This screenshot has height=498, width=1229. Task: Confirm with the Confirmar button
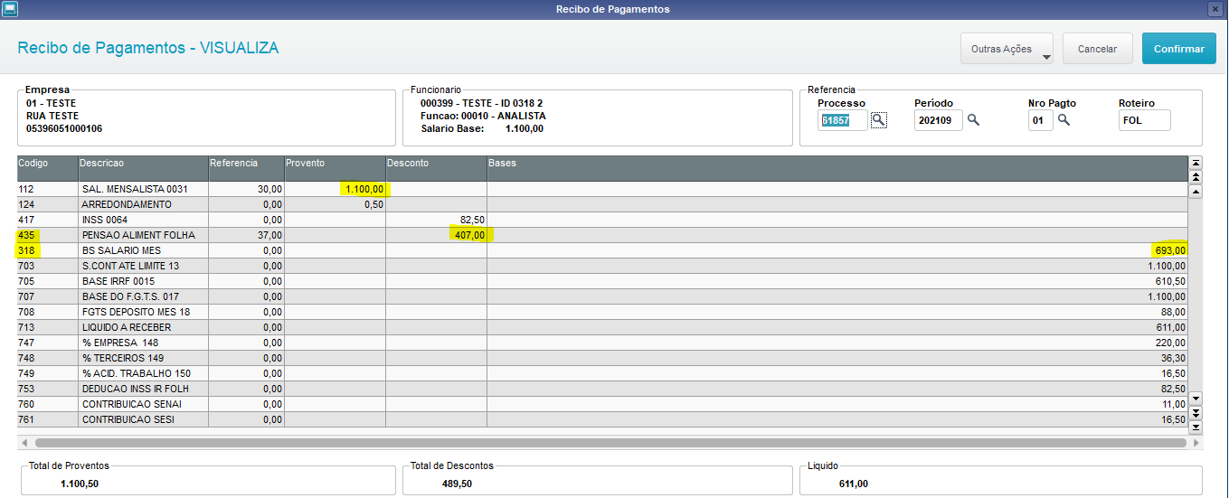point(1178,49)
